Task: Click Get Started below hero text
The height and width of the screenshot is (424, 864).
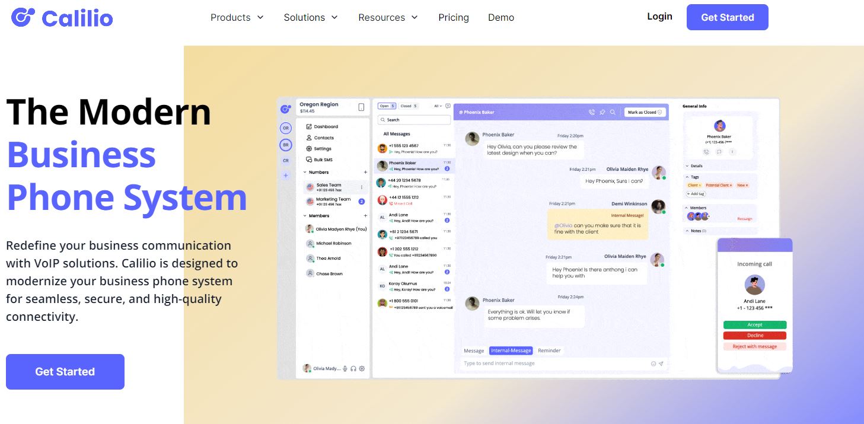Action: [x=65, y=372]
